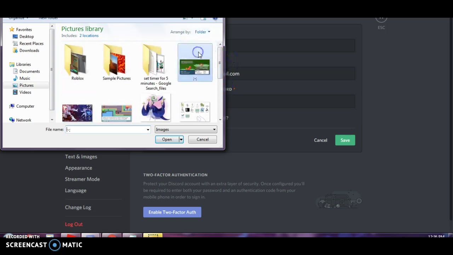Click the Discord email input field
The width and height of the screenshot is (453, 255).
[290, 74]
